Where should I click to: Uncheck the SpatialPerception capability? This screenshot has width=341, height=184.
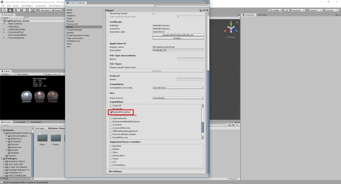[111, 112]
